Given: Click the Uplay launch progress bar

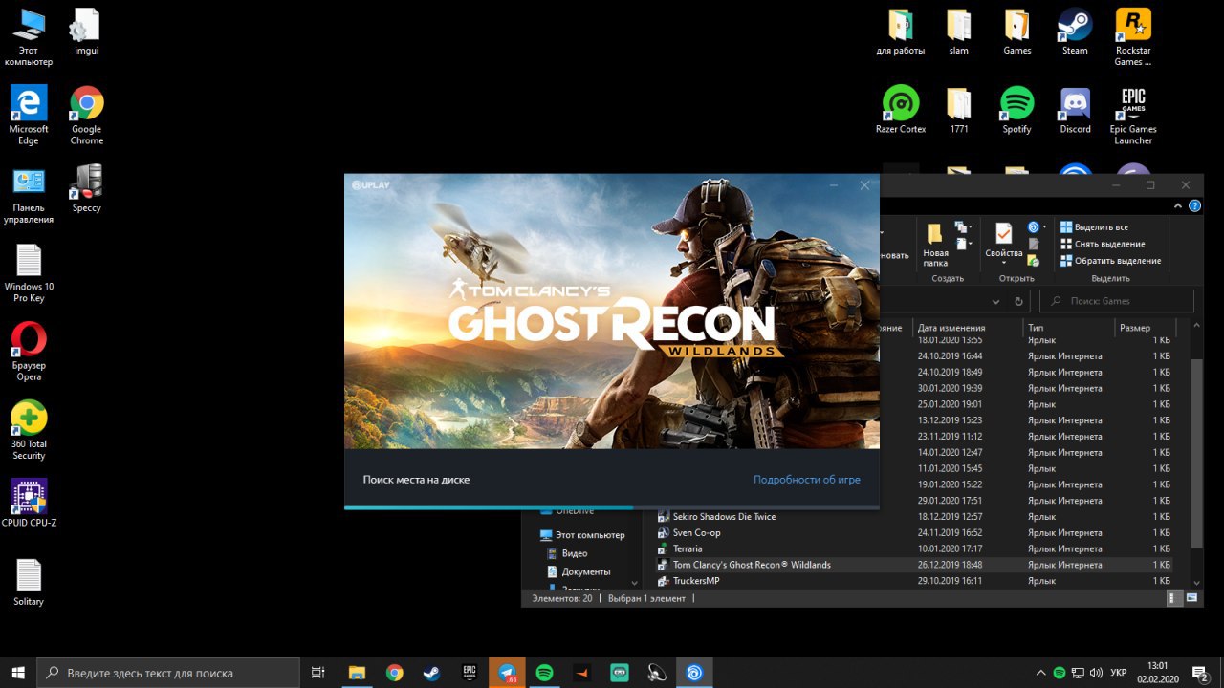Looking at the screenshot, I should click(x=612, y=507).
